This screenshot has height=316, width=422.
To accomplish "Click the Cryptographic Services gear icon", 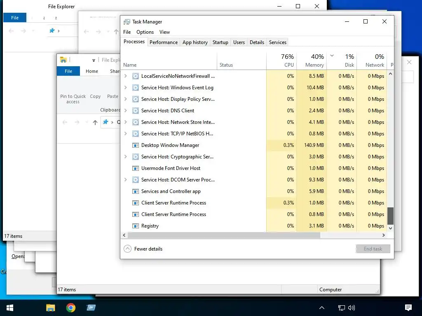I will [135, 157].
